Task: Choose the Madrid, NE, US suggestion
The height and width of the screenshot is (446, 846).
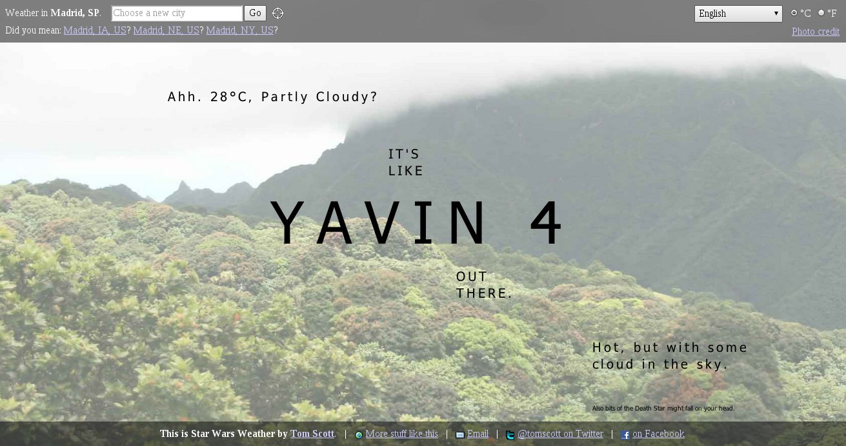Action: click(166, 30)
